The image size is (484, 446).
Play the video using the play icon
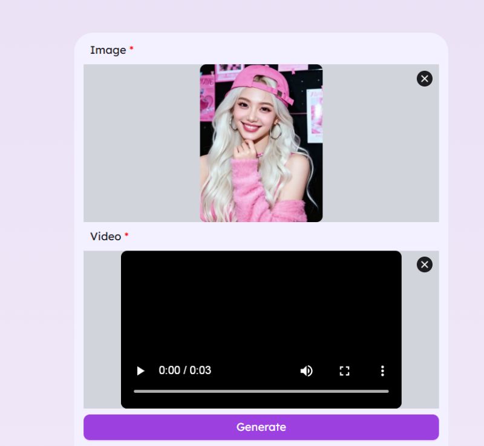[x=140, y=370]
